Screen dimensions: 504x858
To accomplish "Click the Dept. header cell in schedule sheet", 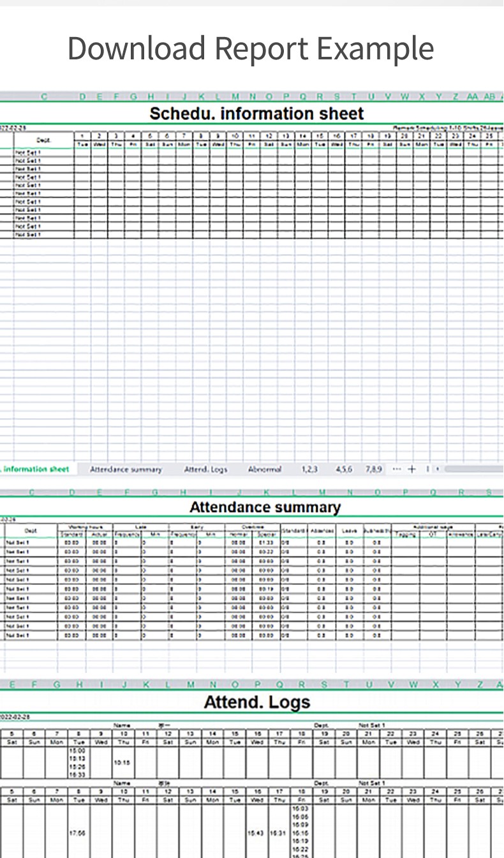I will click(x=43, y=140).
